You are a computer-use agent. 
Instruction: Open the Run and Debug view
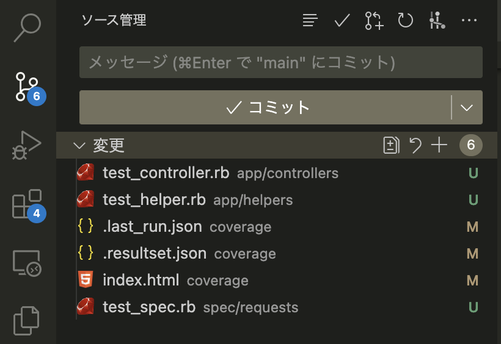click(27, 145)
